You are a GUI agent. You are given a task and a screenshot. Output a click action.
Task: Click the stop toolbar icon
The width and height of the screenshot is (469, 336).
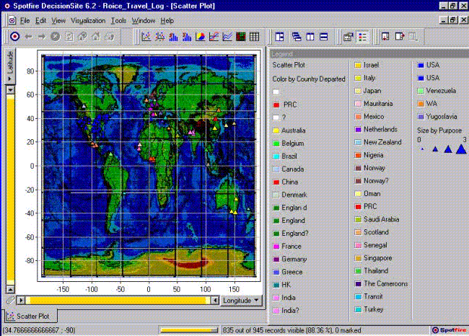pos(55,37)
